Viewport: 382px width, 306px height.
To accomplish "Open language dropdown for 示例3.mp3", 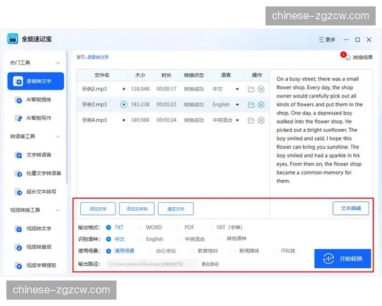I will click(x=237, y=105).
